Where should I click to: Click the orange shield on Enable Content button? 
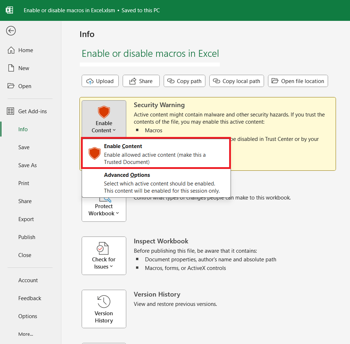(104, 112)
